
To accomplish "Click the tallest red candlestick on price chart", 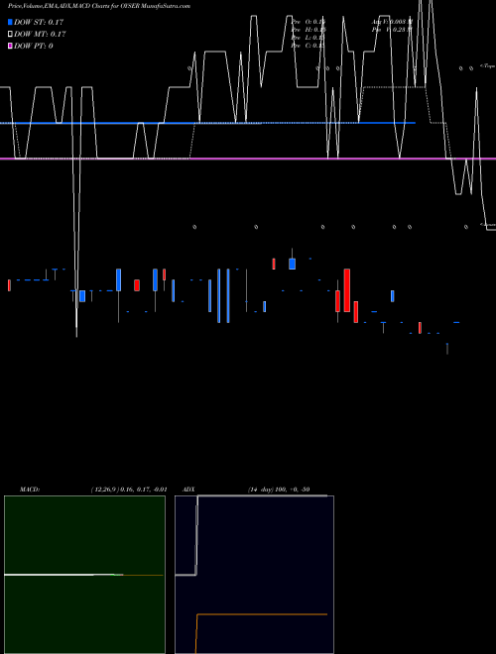I will click(346, 290).
